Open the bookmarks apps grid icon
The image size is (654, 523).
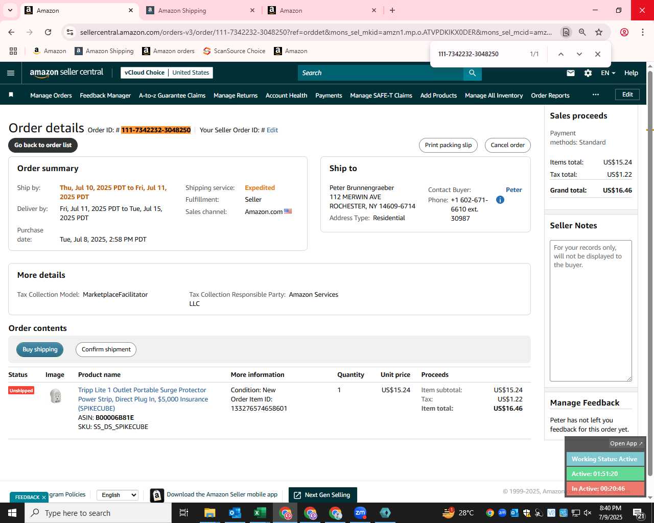(x=13, y=51)
